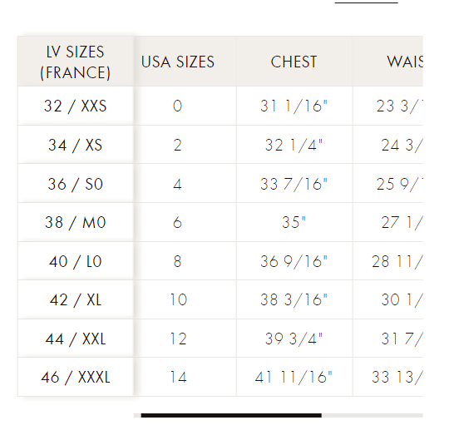Select the 38 / M0 size cell
The width and height of the screenshot is (449, 435).
(76, 222)
